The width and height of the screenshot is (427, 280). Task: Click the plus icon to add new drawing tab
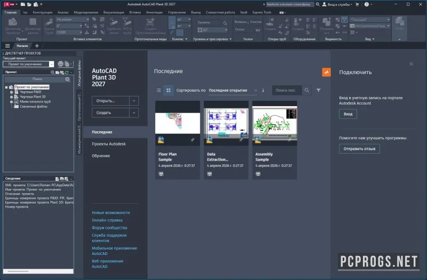37,46
